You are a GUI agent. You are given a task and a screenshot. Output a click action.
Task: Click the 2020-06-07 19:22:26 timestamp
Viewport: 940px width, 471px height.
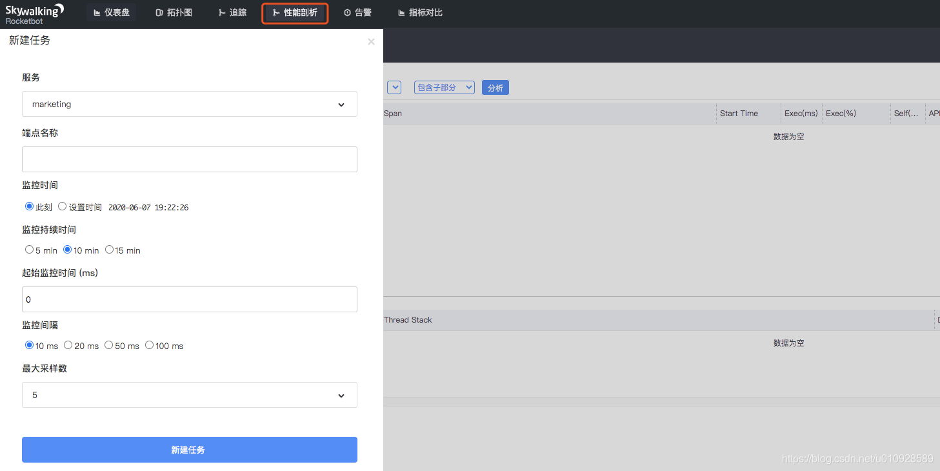(148, 208)
